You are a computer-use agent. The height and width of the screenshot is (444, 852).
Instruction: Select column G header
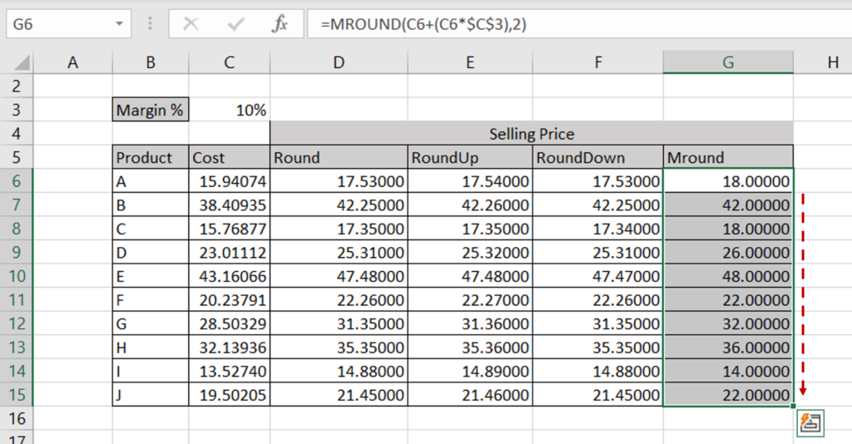point(728,62)
